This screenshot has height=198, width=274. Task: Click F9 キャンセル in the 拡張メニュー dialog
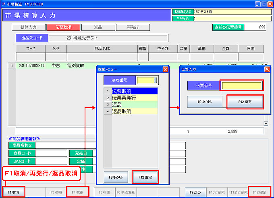tap(116, 177)
